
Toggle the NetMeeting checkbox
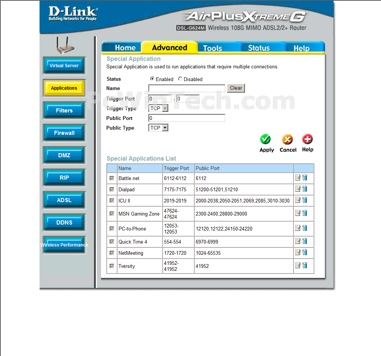[112, 253]
